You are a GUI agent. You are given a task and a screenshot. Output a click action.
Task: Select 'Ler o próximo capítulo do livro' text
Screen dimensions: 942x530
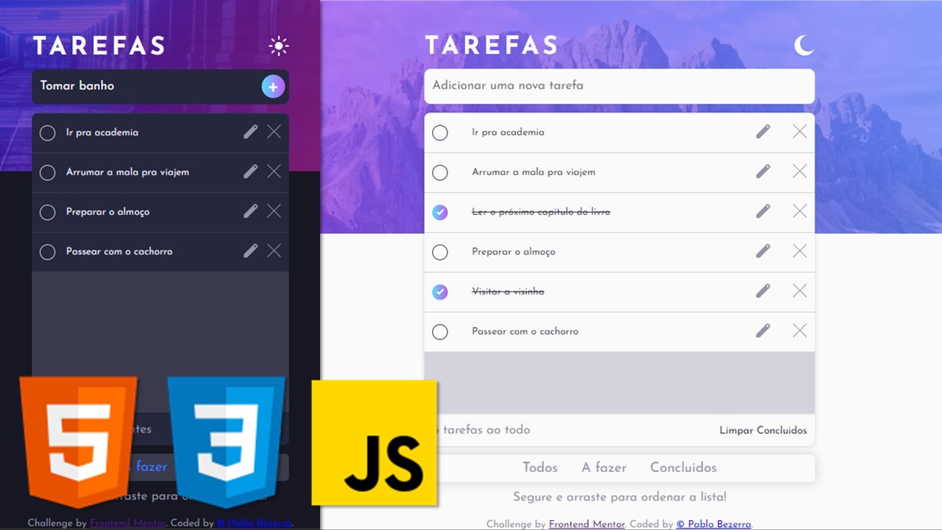pos(541,212)
